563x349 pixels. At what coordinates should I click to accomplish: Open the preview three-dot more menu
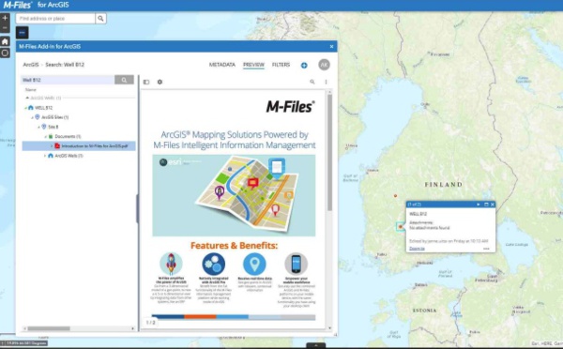click(326, 82)
